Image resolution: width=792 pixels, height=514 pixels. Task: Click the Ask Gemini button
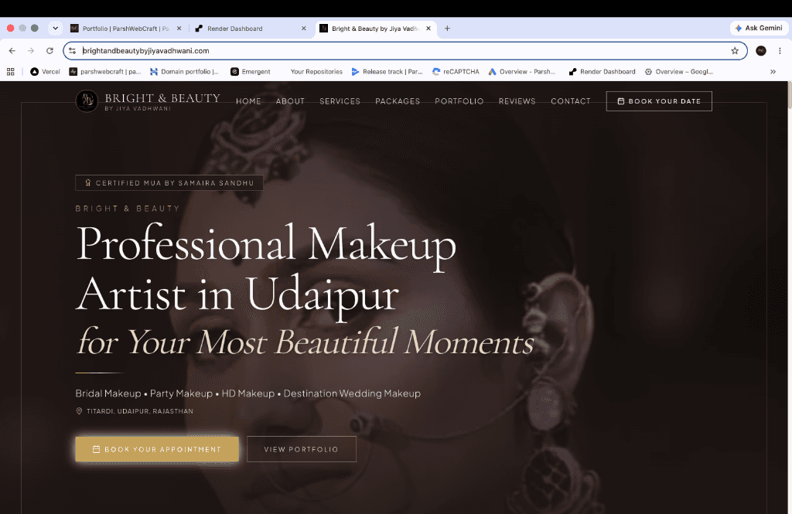(x=759, y=29)
